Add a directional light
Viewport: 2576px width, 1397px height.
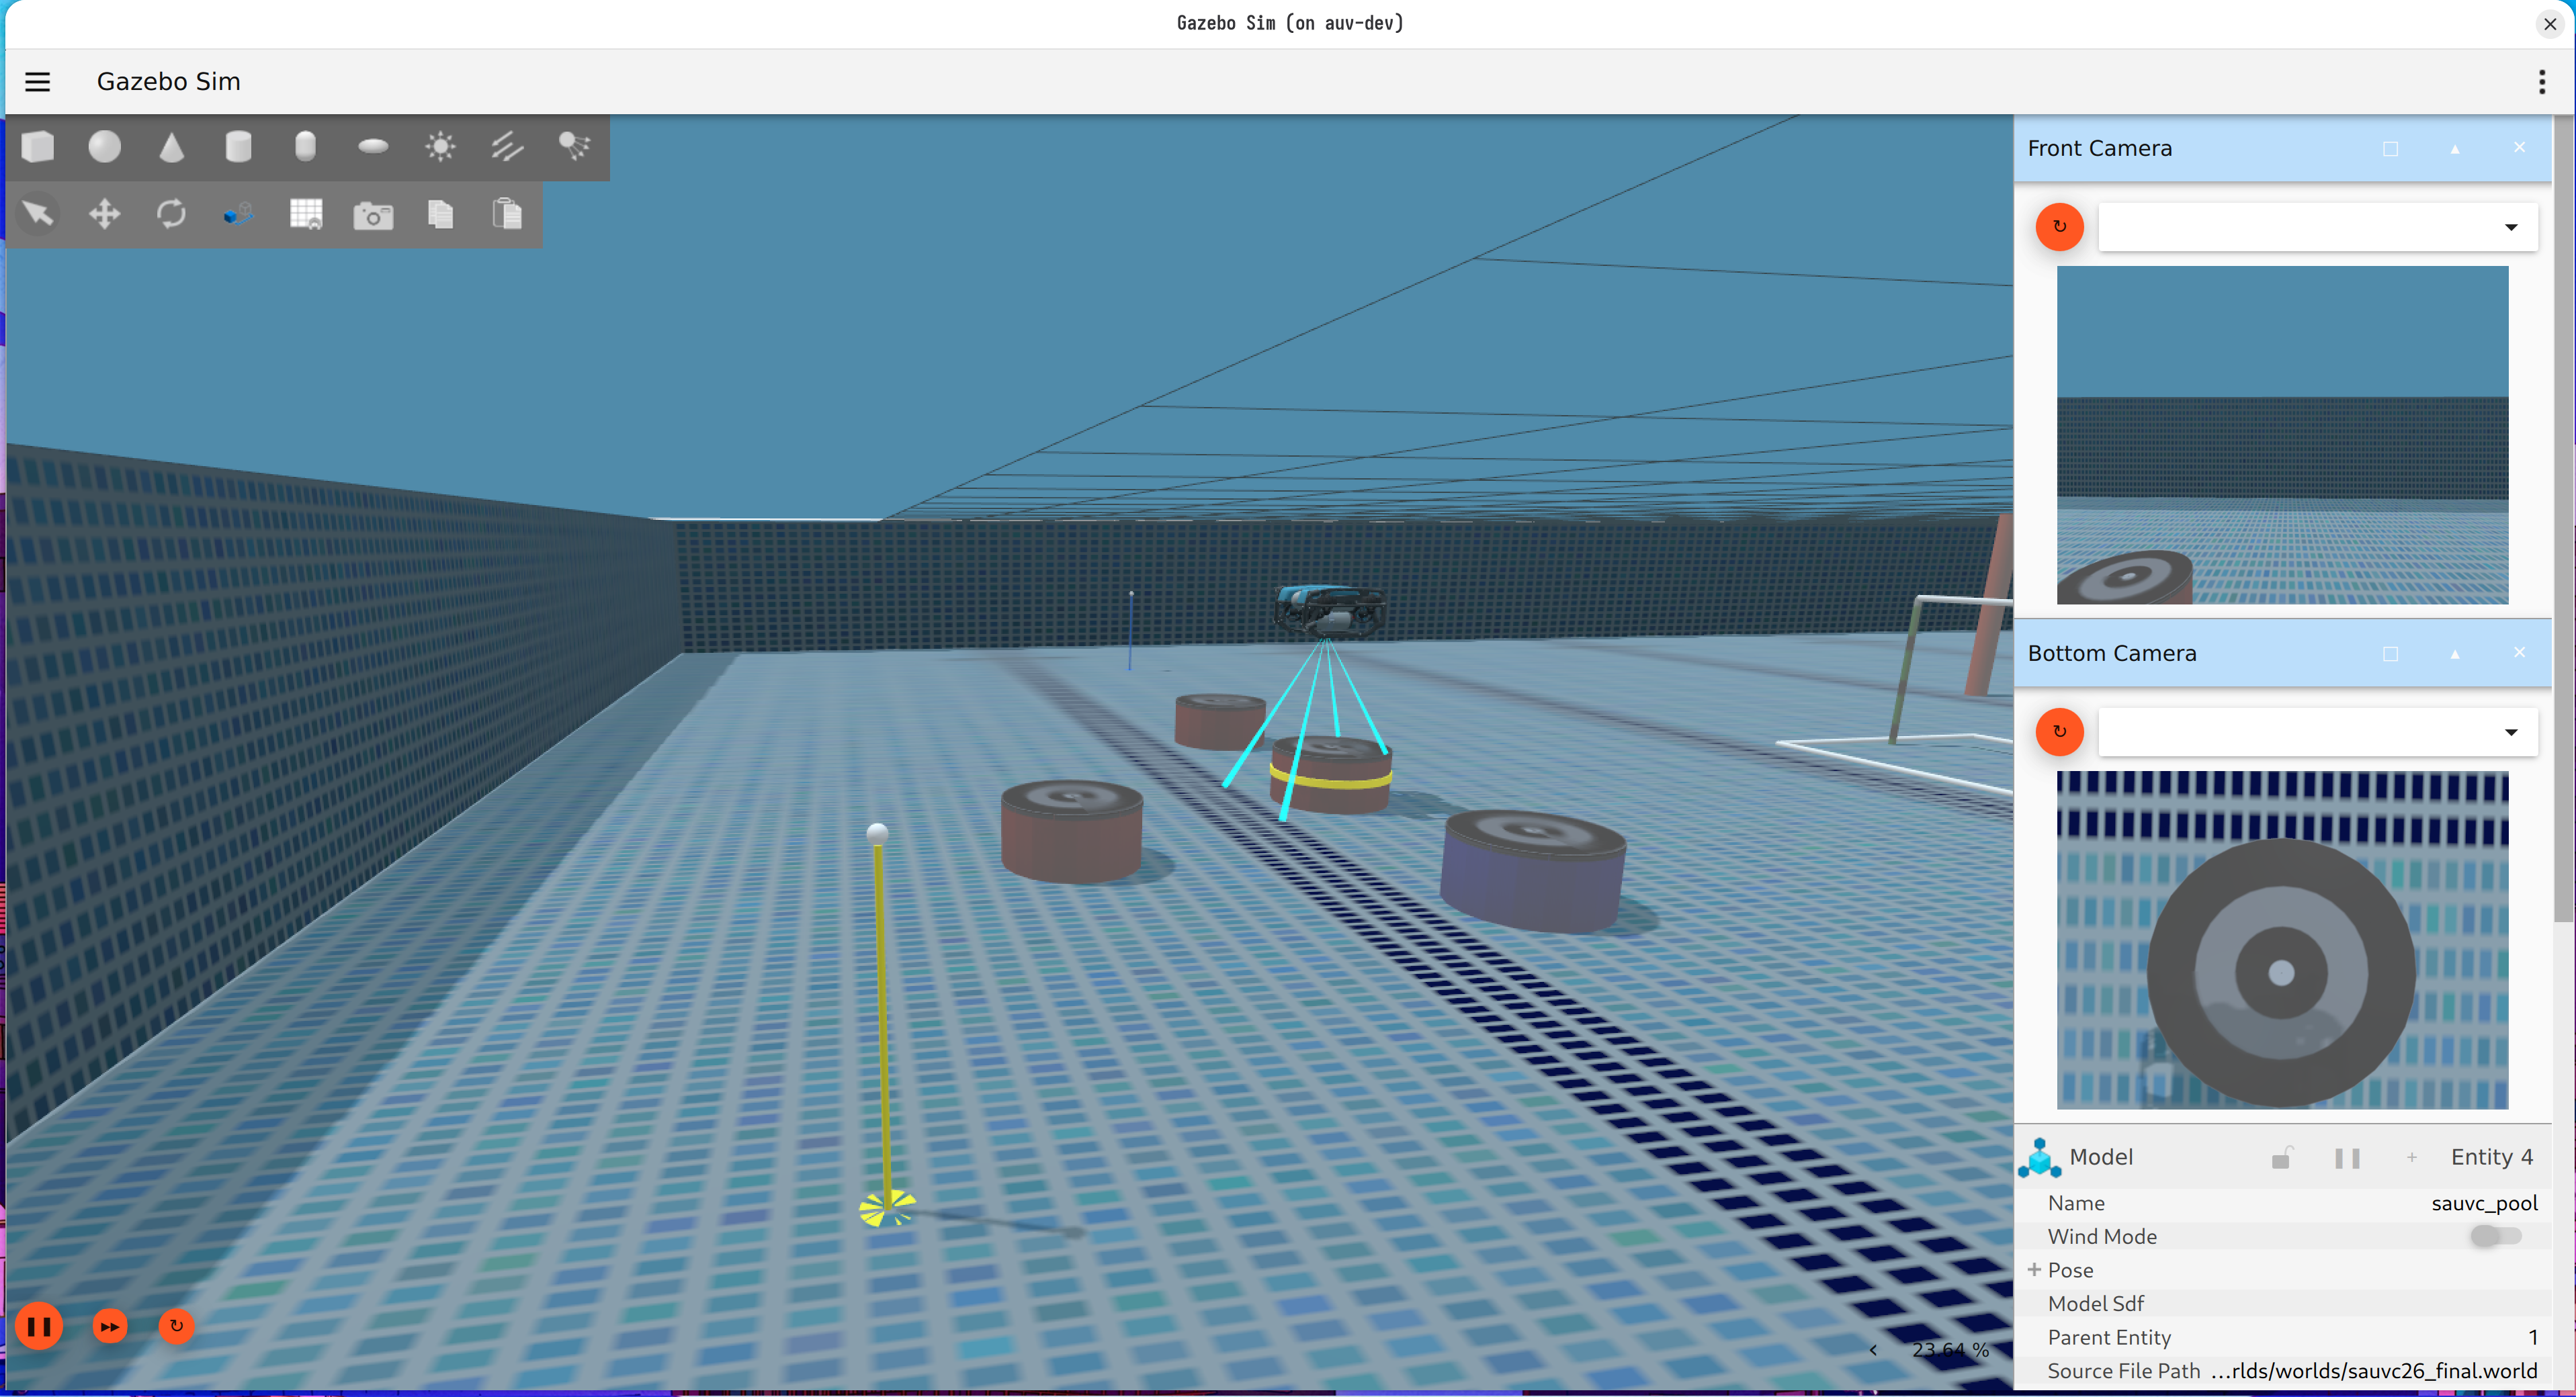pyautogui.click(x=507, y=147)
